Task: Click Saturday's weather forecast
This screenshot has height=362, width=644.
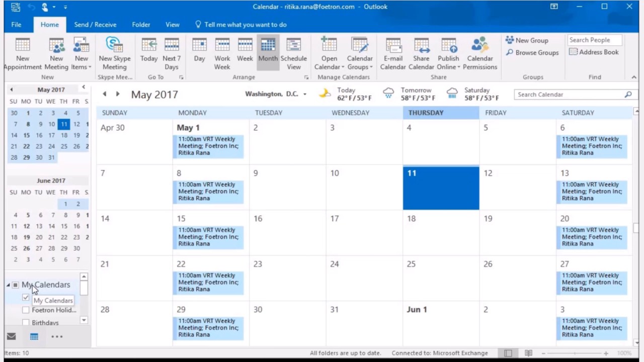Action: point(473,94)
